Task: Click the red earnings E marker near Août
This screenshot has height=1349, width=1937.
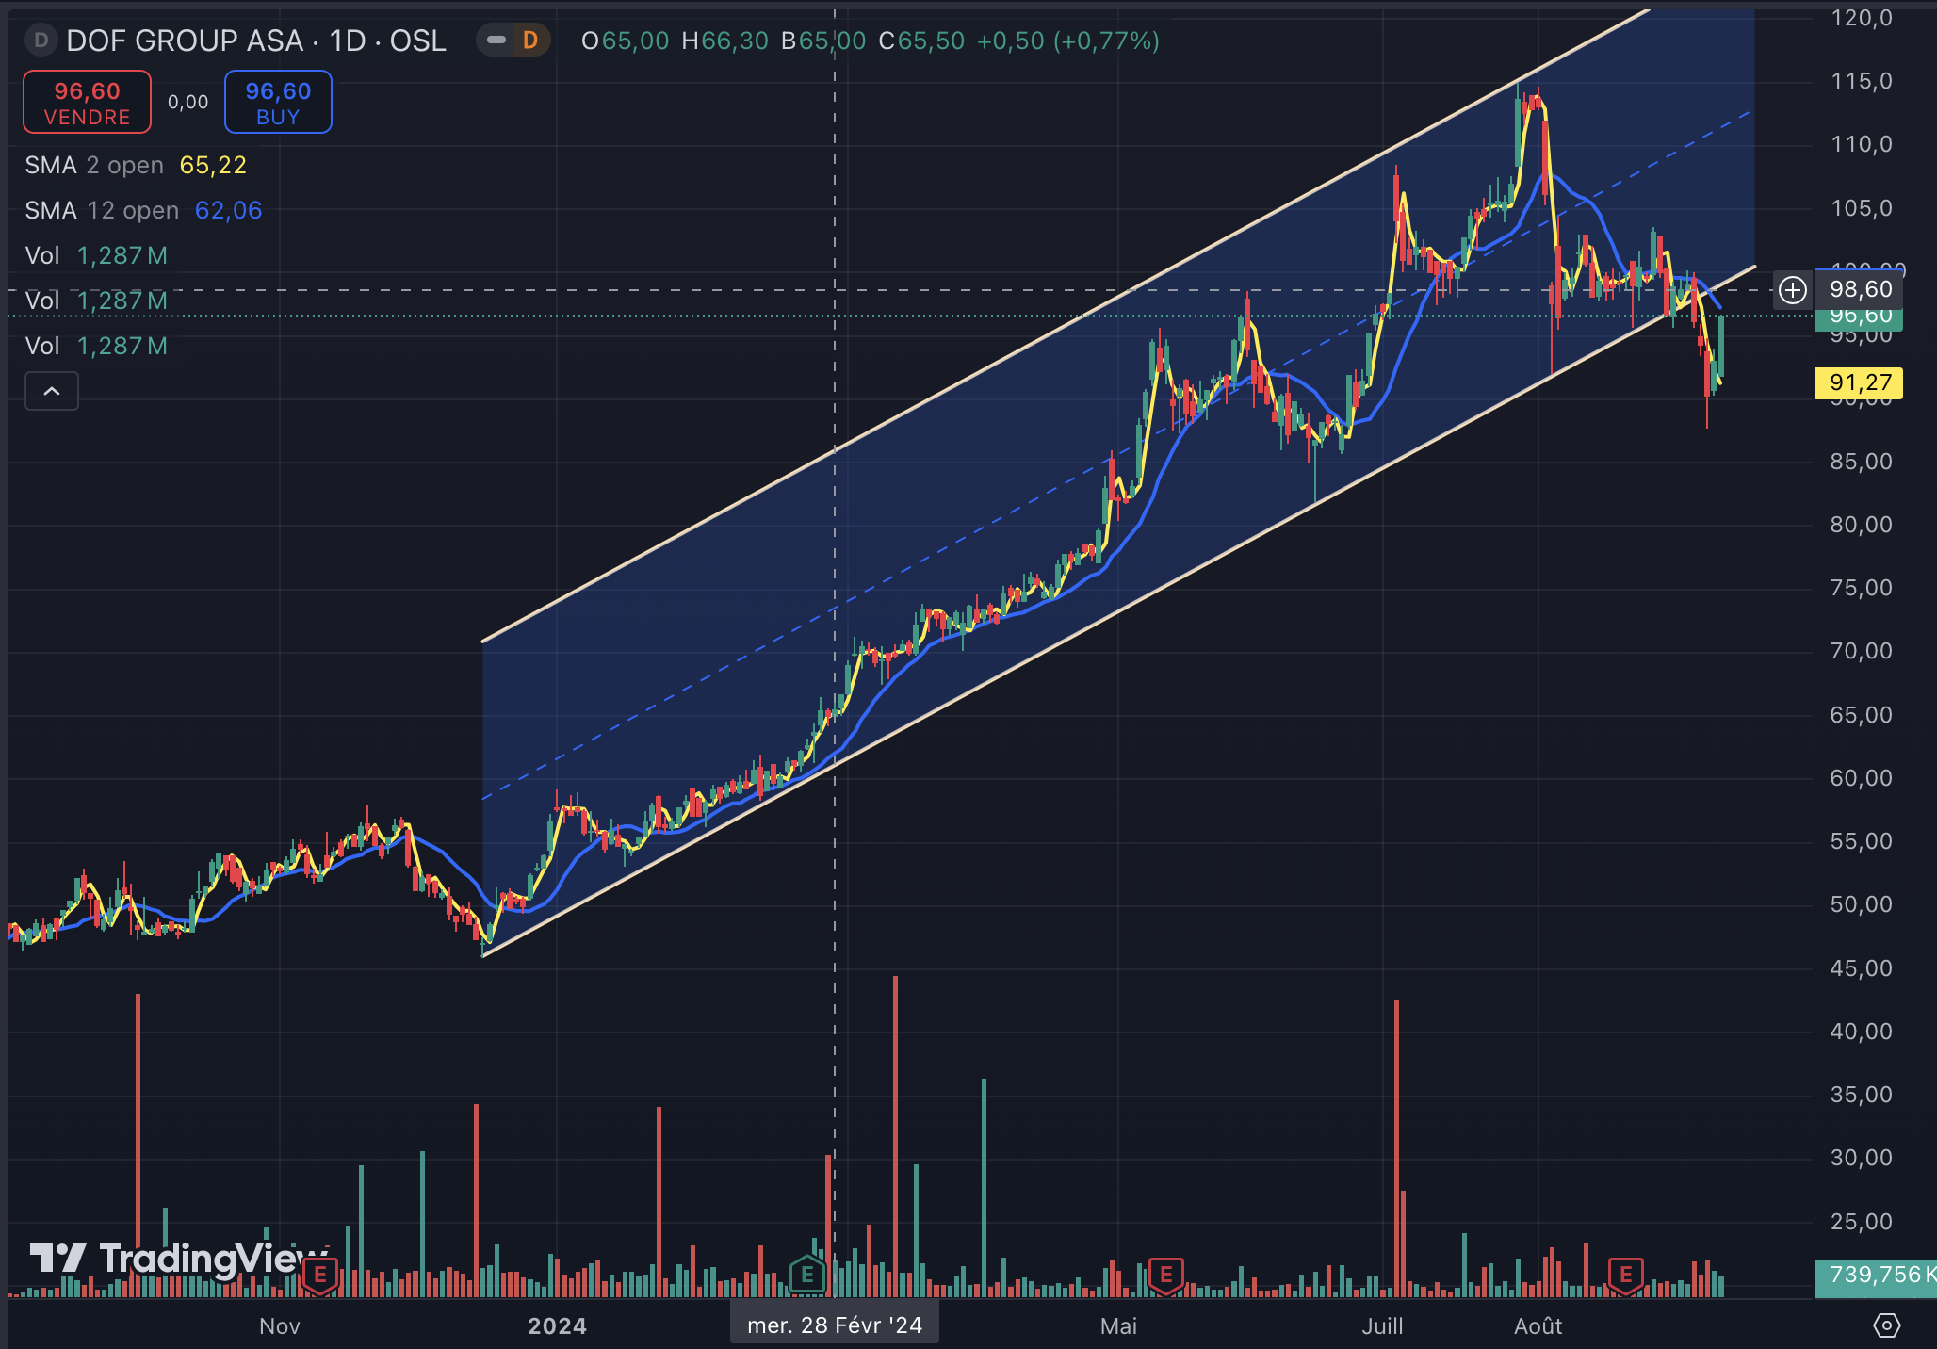Action: click(1625, 1276)
